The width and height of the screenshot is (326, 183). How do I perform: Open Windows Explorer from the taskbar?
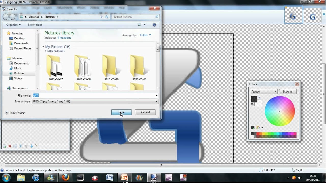pos(21,177)
